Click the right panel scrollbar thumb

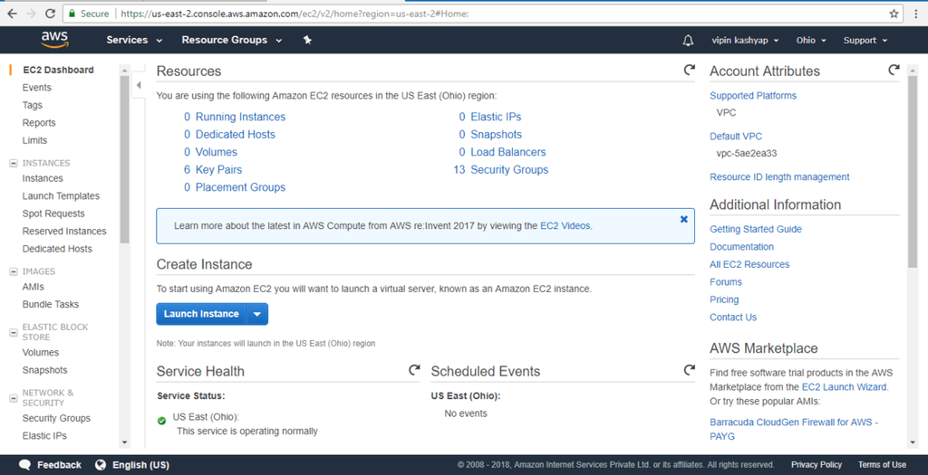point(912,171)
